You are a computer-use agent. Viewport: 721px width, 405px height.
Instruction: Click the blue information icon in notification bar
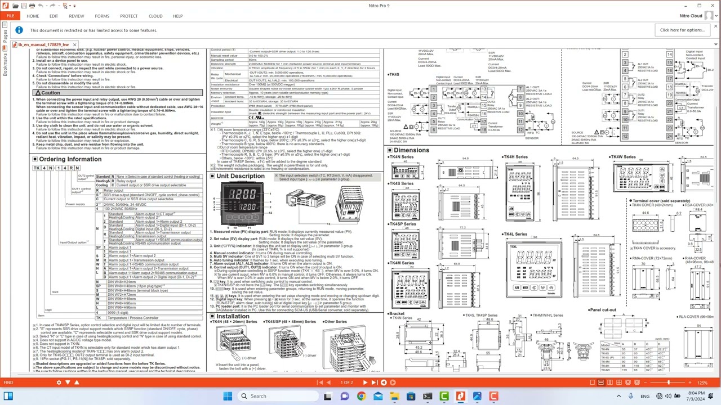[19, 30]
